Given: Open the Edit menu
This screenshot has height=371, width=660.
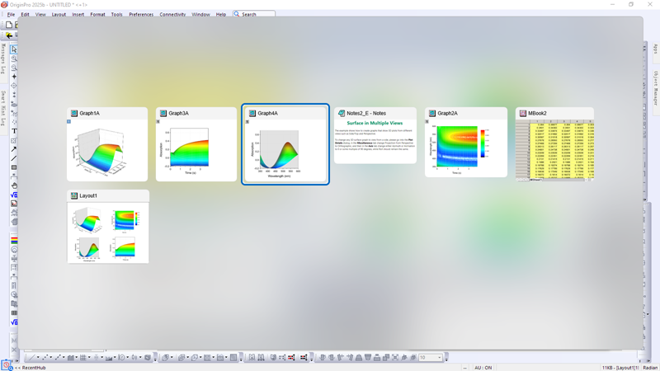Looking at the screenshot, I should point(26,14).
